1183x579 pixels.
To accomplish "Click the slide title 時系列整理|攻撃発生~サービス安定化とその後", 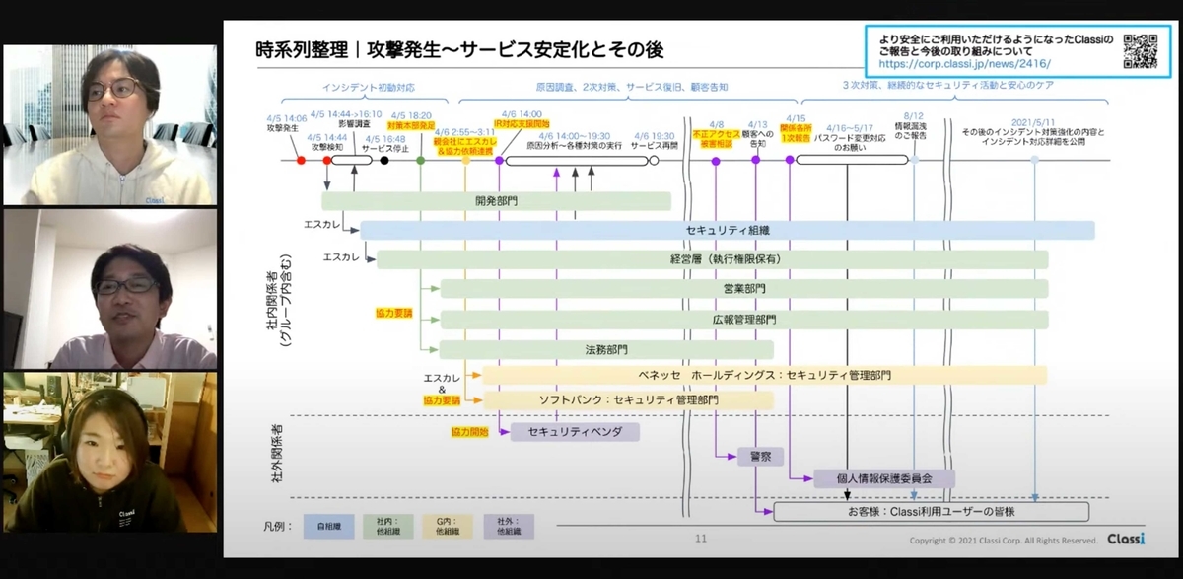I will (x=458, y=48).
